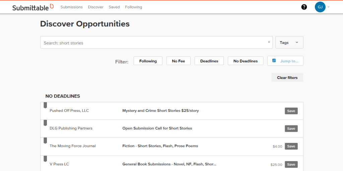
Task: Click bookmark ribbon icon for The Moving Force Journal
Action: pyautogui.click(x=45, y=141)
